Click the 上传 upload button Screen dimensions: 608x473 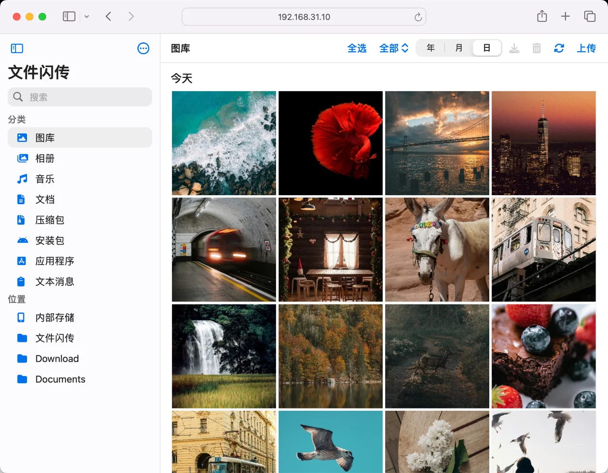click(586, 48)
